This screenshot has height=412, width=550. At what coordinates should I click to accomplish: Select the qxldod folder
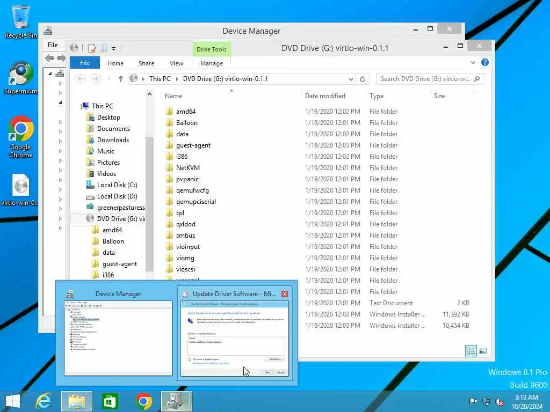click(x=185, y=224)
